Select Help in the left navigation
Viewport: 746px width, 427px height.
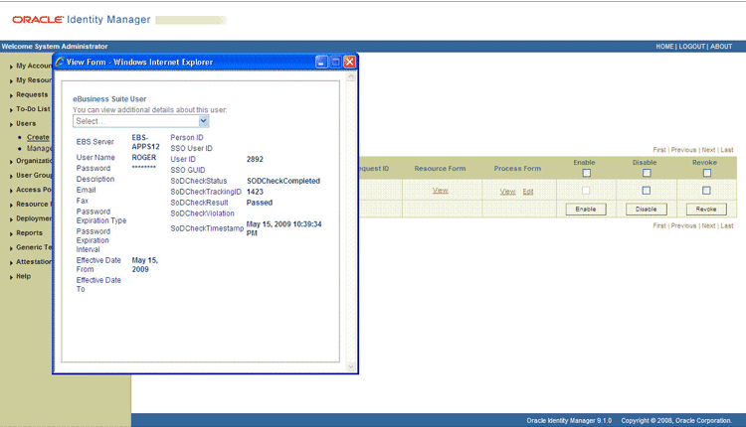(23, 276)
